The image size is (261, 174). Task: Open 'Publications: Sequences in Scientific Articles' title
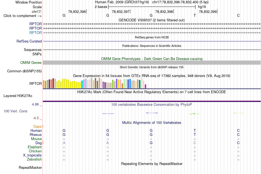[x=152, y=46]
